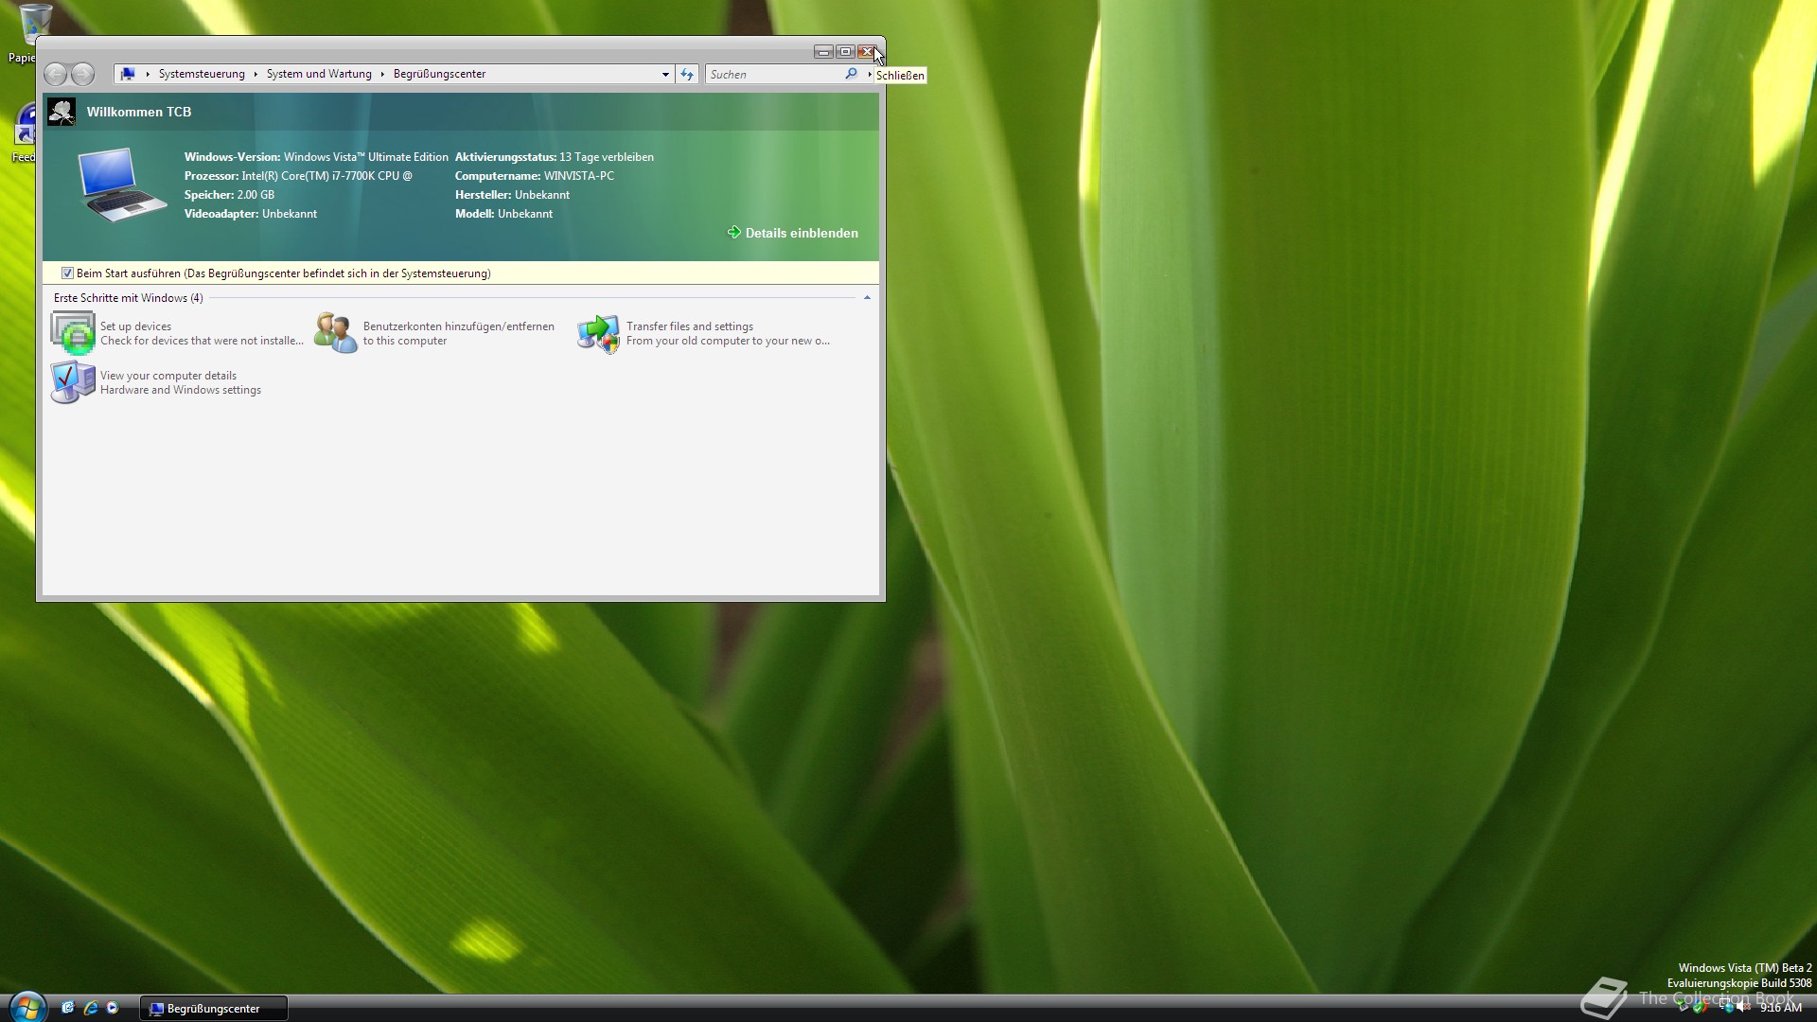Open the Start menu orb
This screenshot has width=1817, height=1022.
(28, 1009)
